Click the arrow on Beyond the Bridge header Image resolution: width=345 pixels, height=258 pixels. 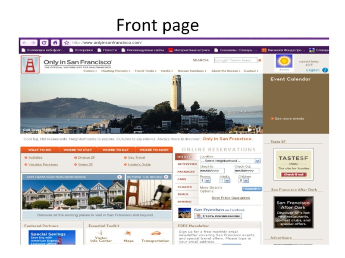[x=166, y=177]
